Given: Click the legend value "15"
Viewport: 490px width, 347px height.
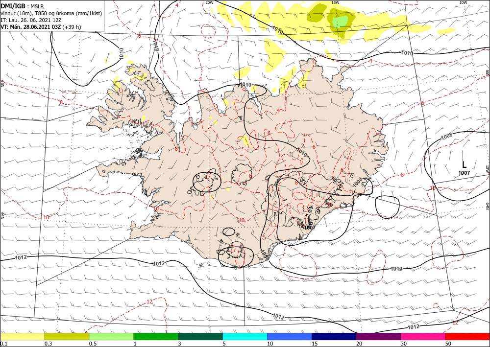Looking at the screenshot, I should pos(315,344).
